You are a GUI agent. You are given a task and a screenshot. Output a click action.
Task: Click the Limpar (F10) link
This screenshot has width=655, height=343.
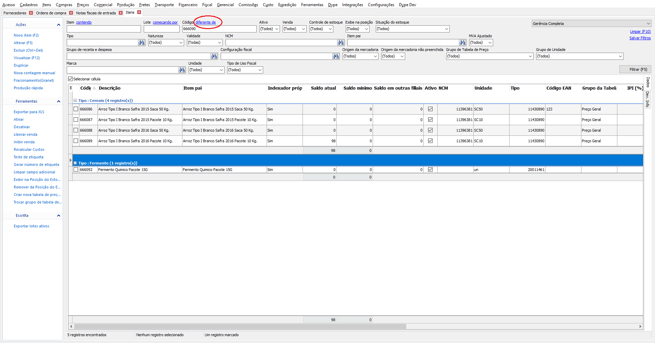click(640, 31)
